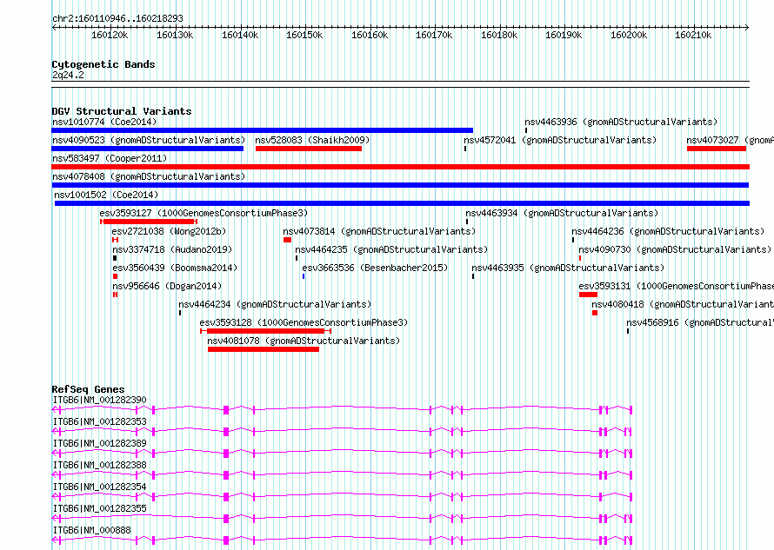The image size is (774, 550).
Task: Click the blue bar of nsv1010774
Action: point(262,130)
